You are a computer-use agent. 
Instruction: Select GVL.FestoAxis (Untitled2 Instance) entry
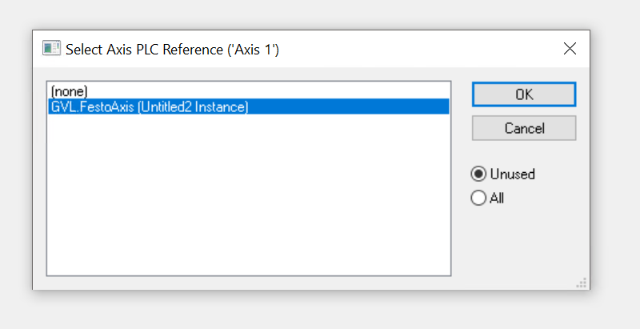coord(249,106)
